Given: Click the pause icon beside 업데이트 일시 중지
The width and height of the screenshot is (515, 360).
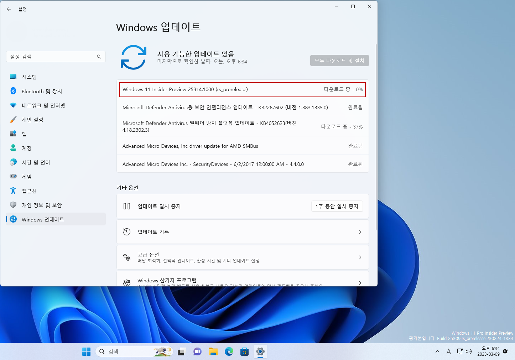Looking at the screenshot, I should click(127, 206).
